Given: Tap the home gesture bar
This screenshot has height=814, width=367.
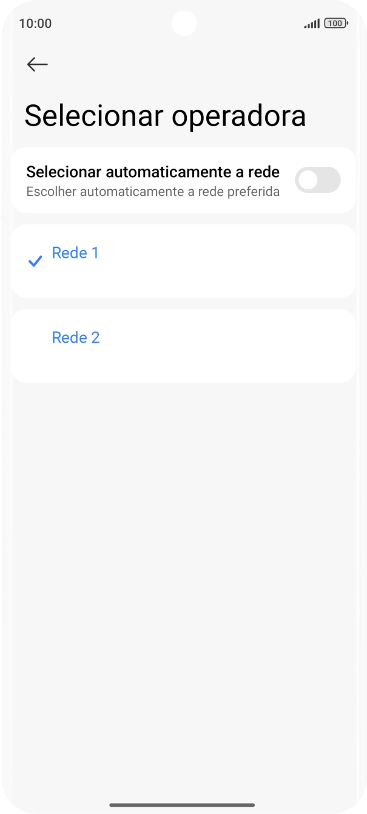Looking at the screenshot, I should 183,805.
